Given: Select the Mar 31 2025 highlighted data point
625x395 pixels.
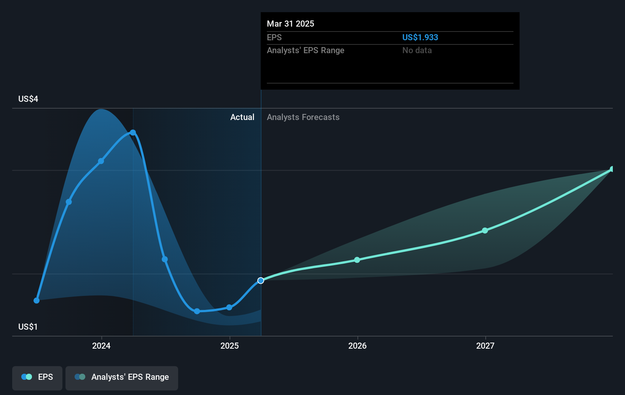Looking at the screenshot, I should tap(261, 281).
